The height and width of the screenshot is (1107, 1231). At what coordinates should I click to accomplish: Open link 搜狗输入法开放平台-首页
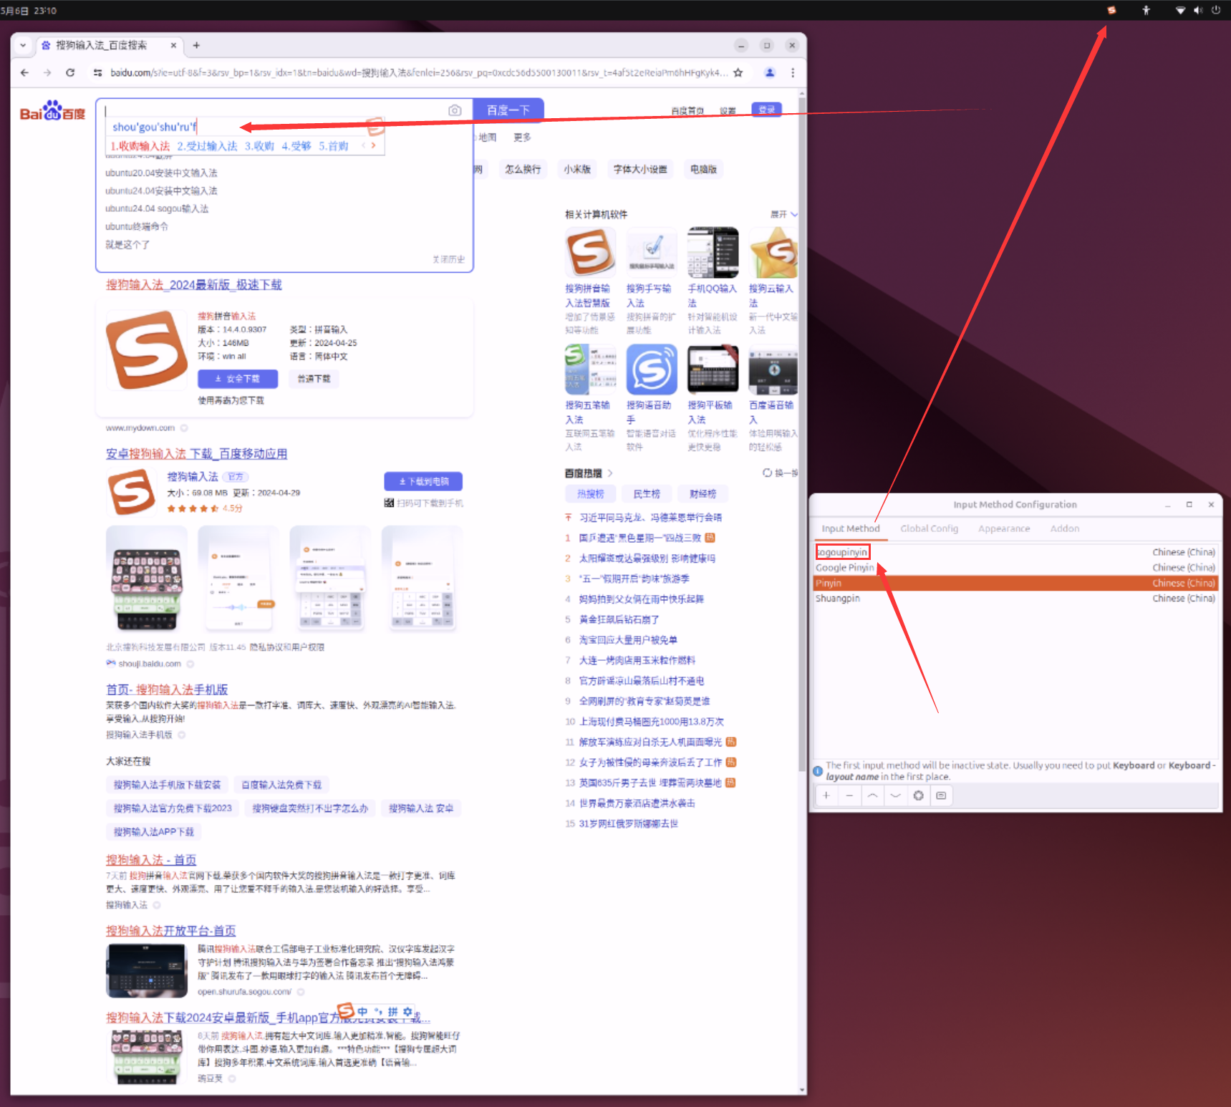click(x=170, y=931)
